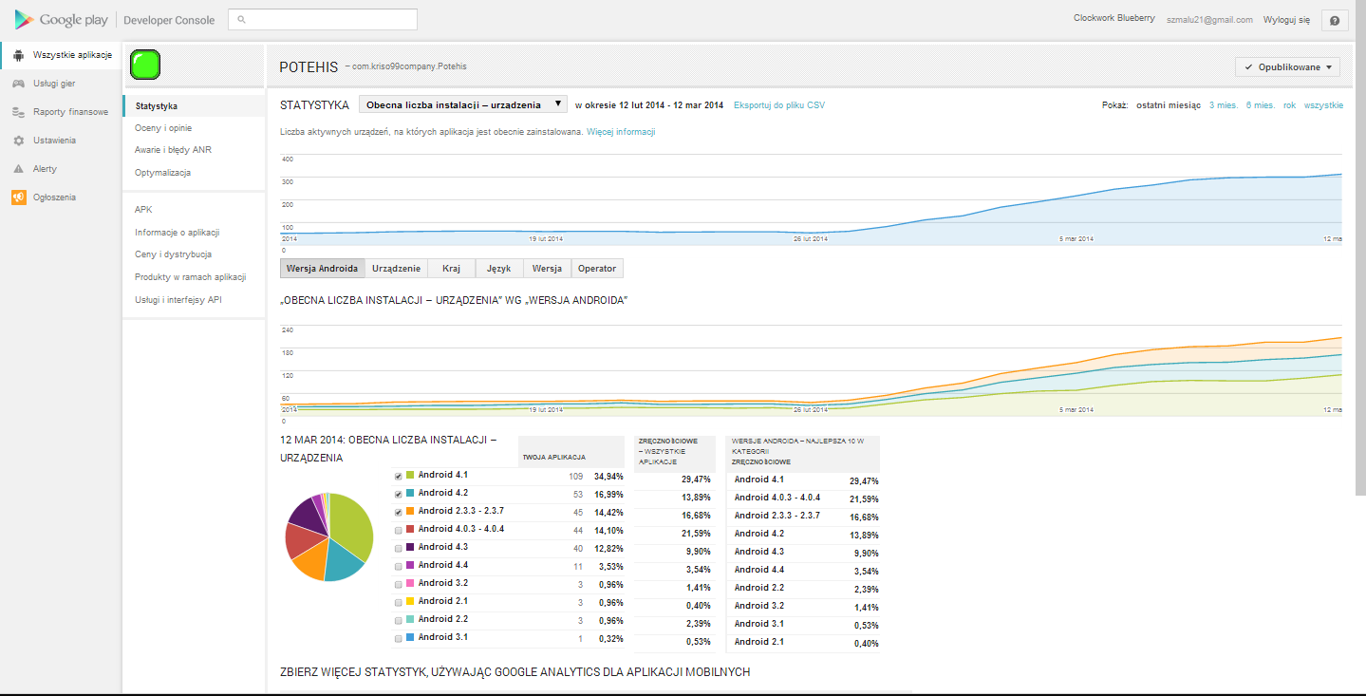
Task: Click the Wyloguj się link
Action: pos(1286,19)
